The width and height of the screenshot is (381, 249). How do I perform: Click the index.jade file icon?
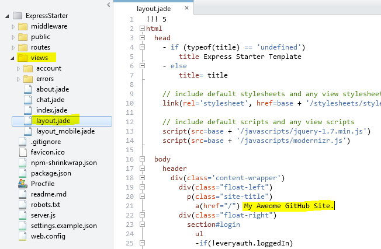click(x=28, y=110)
